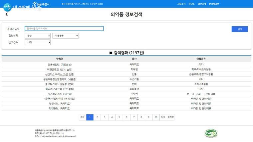Open the 서울소식 menu in the header
This screenshot has height=142, width=253.
[181, 4]
